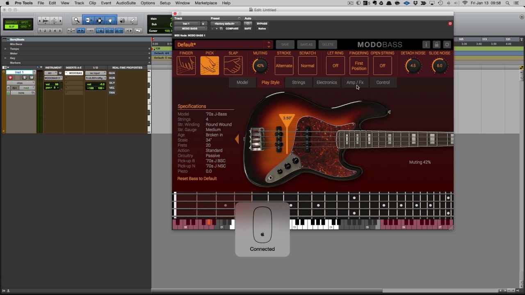Click the Detach Noise 4.5 knob
The height and width of the screenshot is (295, 525).
click(x=413, y=66)
